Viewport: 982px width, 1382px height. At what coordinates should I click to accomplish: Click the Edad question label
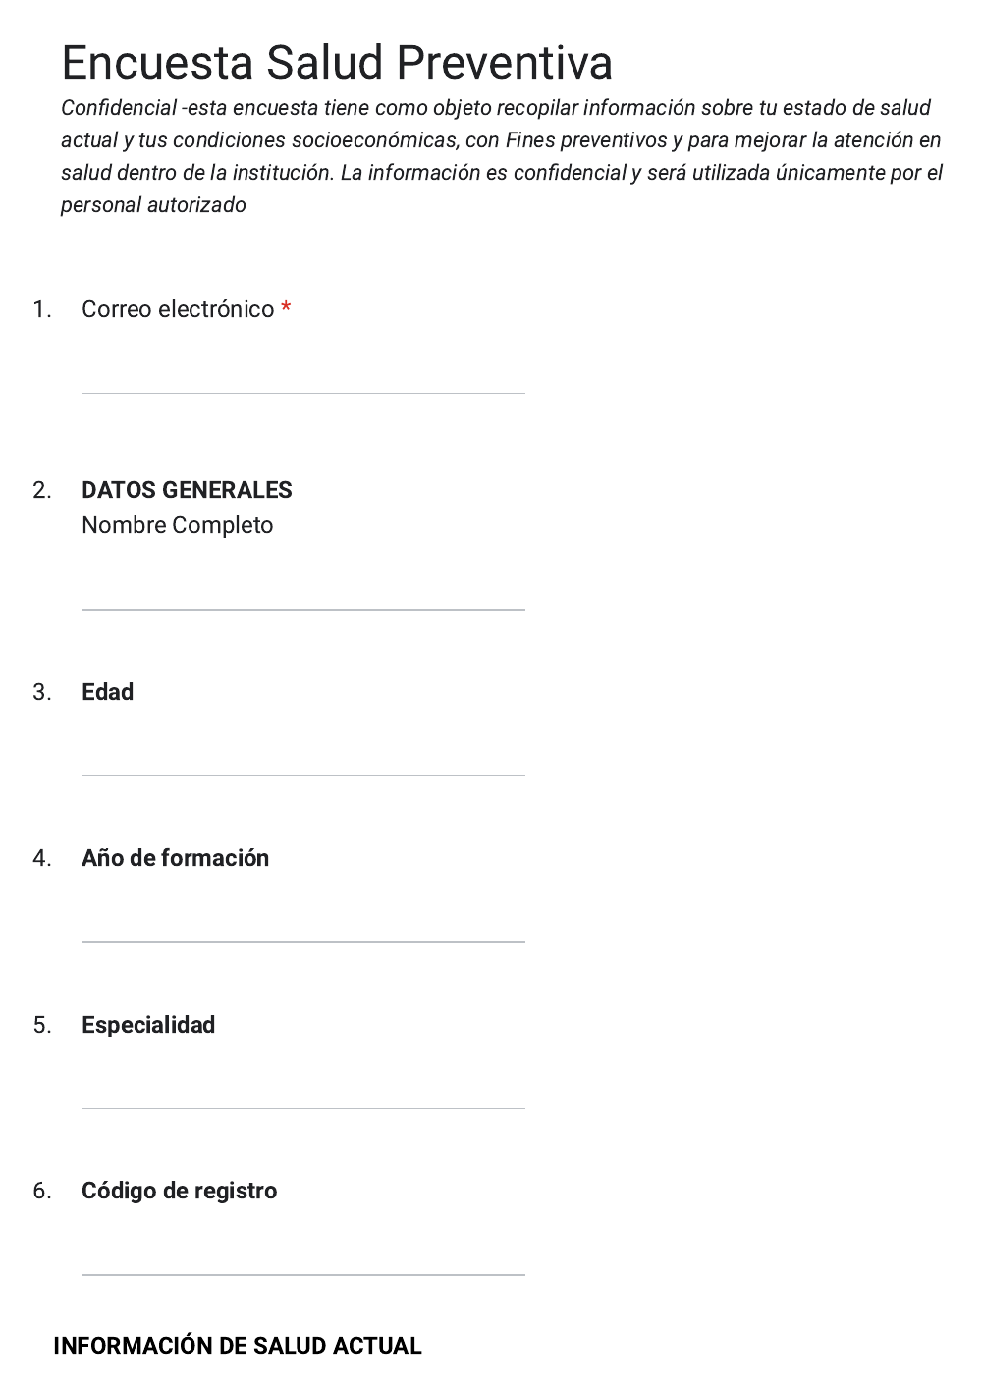(x=107, y=692)
